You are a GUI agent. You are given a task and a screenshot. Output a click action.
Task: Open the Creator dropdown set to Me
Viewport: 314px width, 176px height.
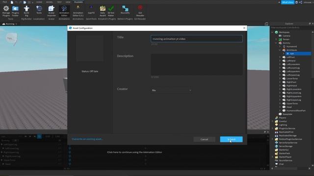[x=171, y=90]
